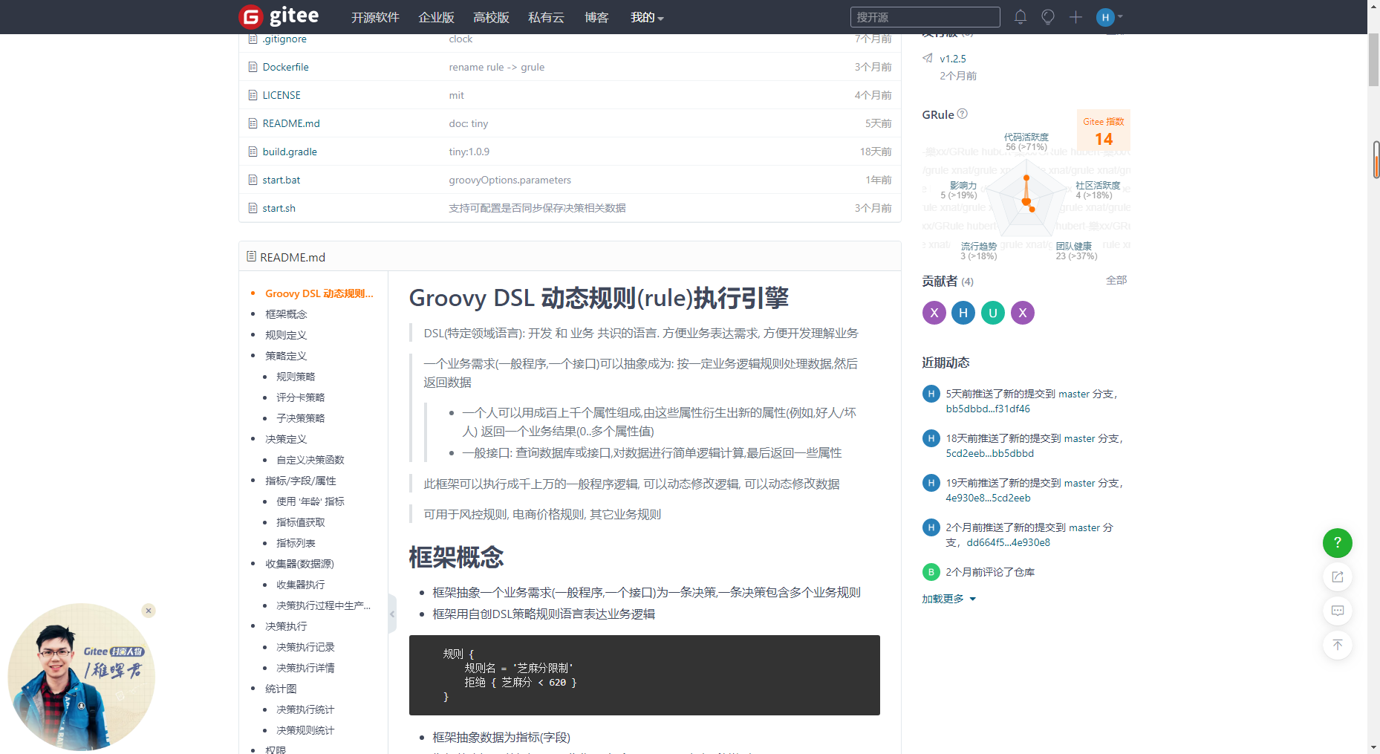1380x754 pixels.
Task: Click the lightbulb tips icon in header
Action: pos(1048,16)
